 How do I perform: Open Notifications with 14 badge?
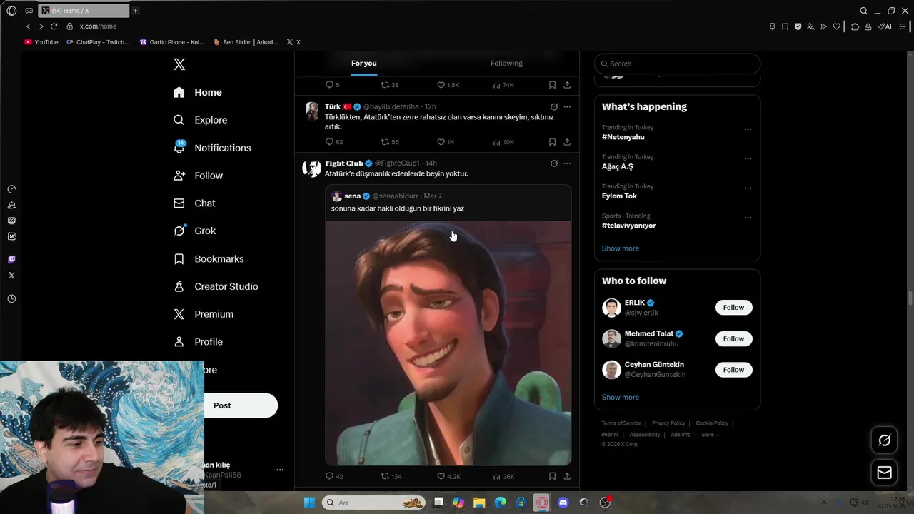pyautogui.click(x=212, y=148)
